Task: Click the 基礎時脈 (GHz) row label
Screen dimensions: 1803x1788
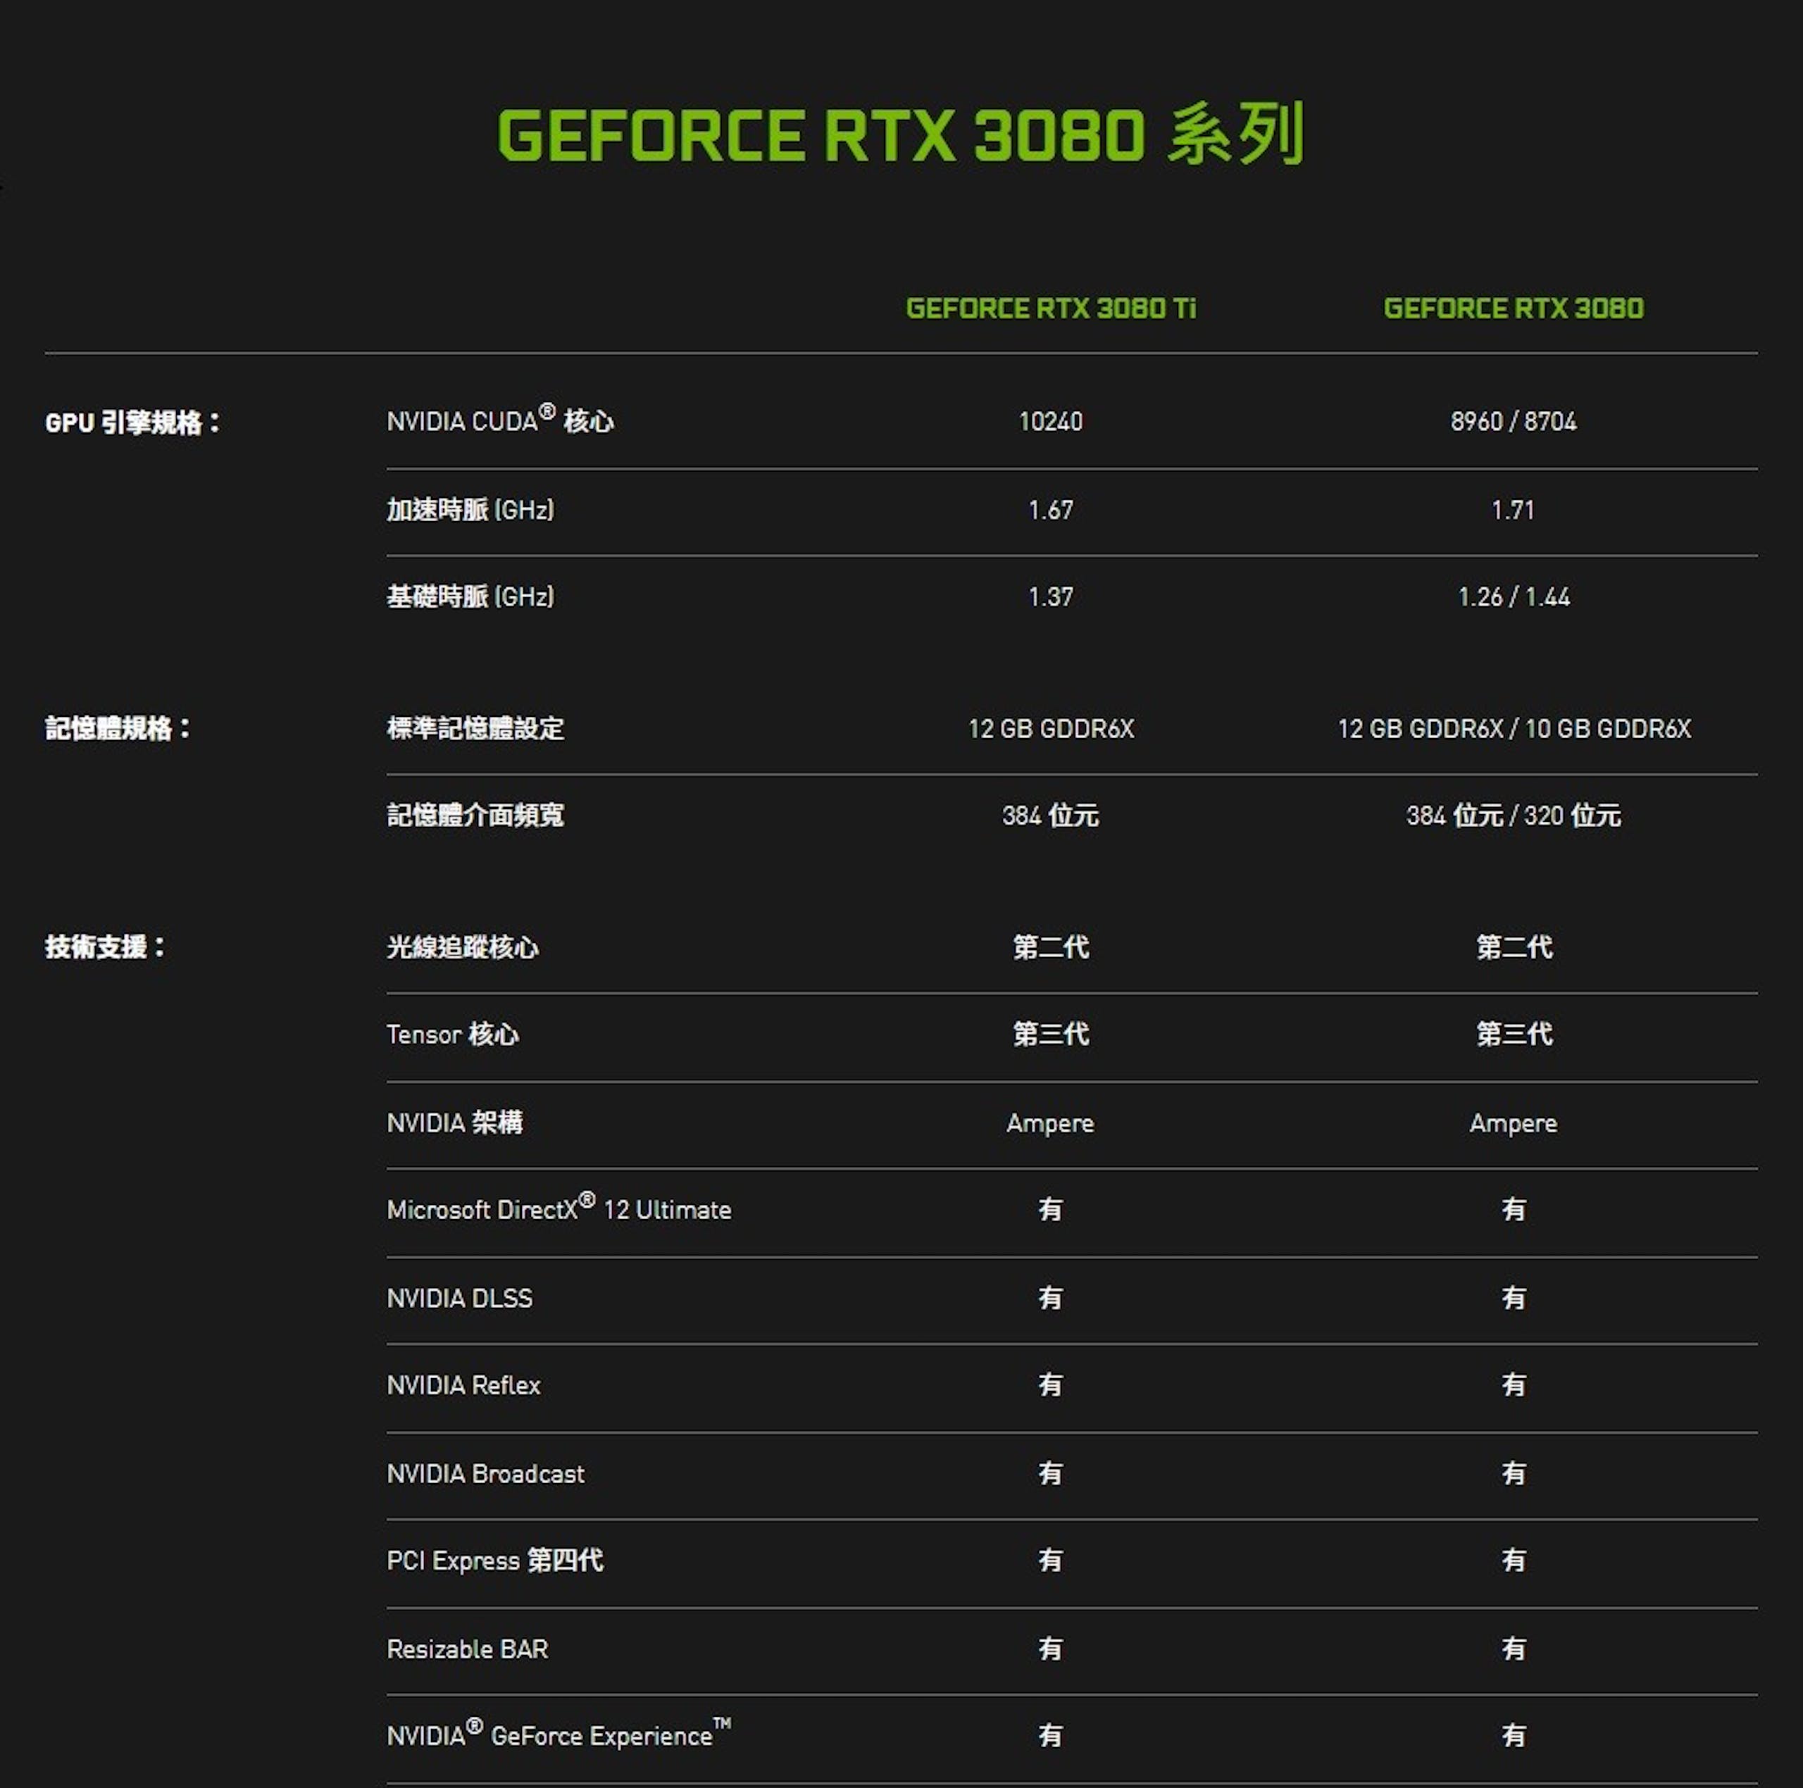Action: [x=470, y=596]
